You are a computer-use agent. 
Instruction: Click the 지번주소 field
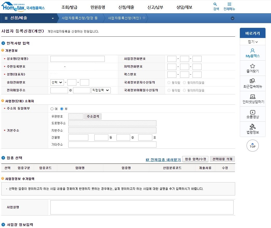112,131
